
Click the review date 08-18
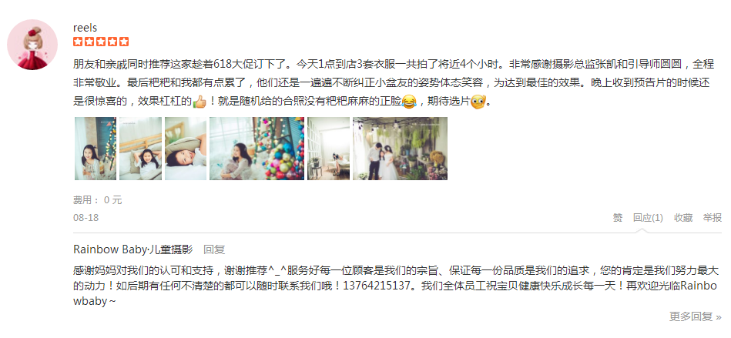86,218
